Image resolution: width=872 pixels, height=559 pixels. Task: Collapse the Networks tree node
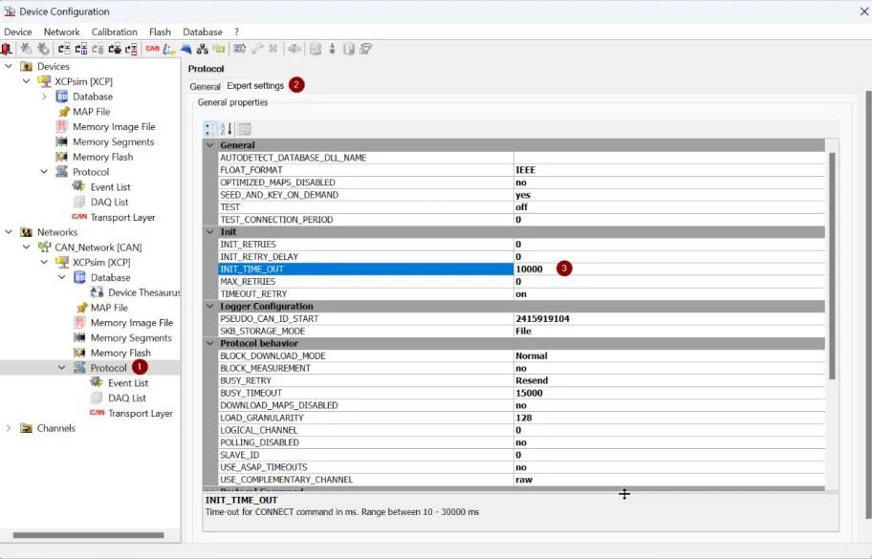click(9, 232)
